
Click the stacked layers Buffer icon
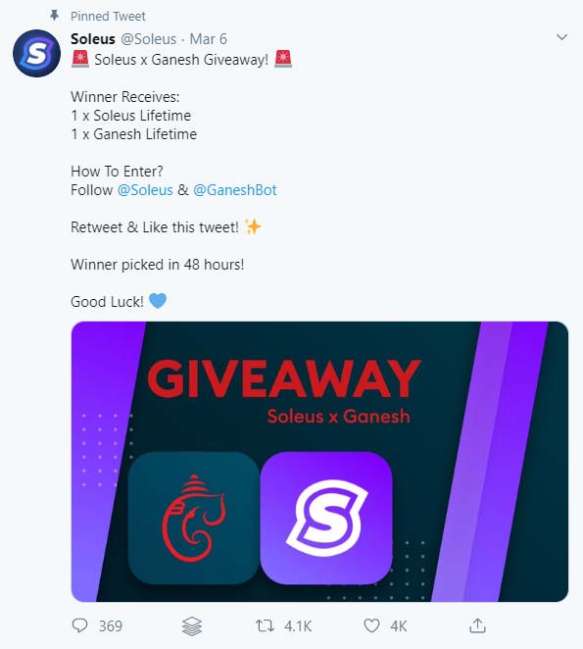pos(192,625)
